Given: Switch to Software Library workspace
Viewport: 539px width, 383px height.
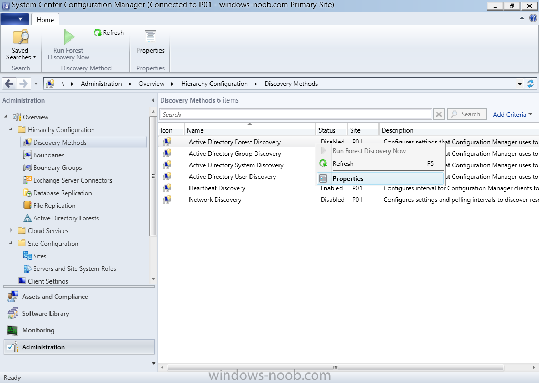Looking at the screenshot, I should [x=79, y=313].
